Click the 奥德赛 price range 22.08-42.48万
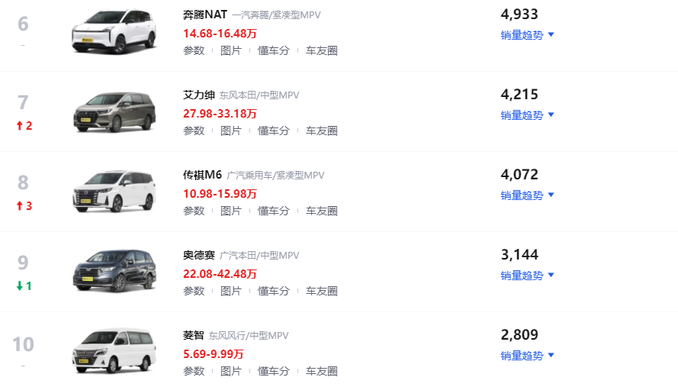 220,274
